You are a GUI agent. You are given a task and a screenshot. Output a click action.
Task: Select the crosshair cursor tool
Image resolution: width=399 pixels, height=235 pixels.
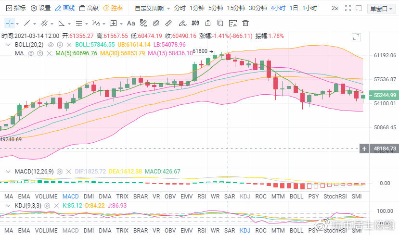click(x=10, y=24)
